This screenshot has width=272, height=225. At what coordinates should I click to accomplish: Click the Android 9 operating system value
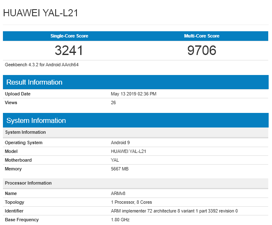pos(120,143)
